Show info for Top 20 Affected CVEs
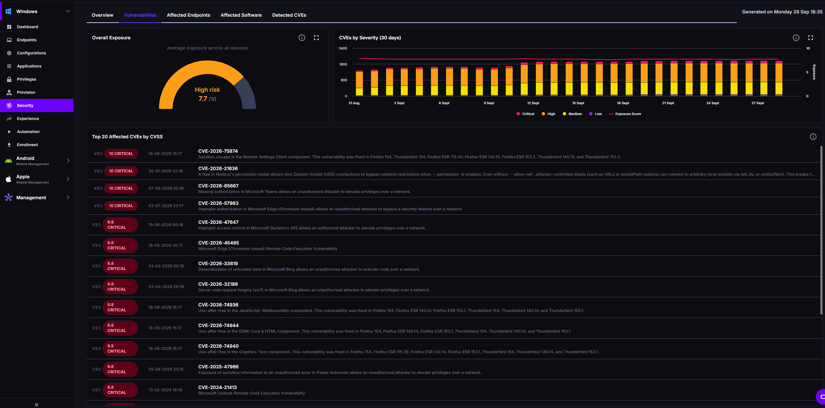 (x=813, y=137)
